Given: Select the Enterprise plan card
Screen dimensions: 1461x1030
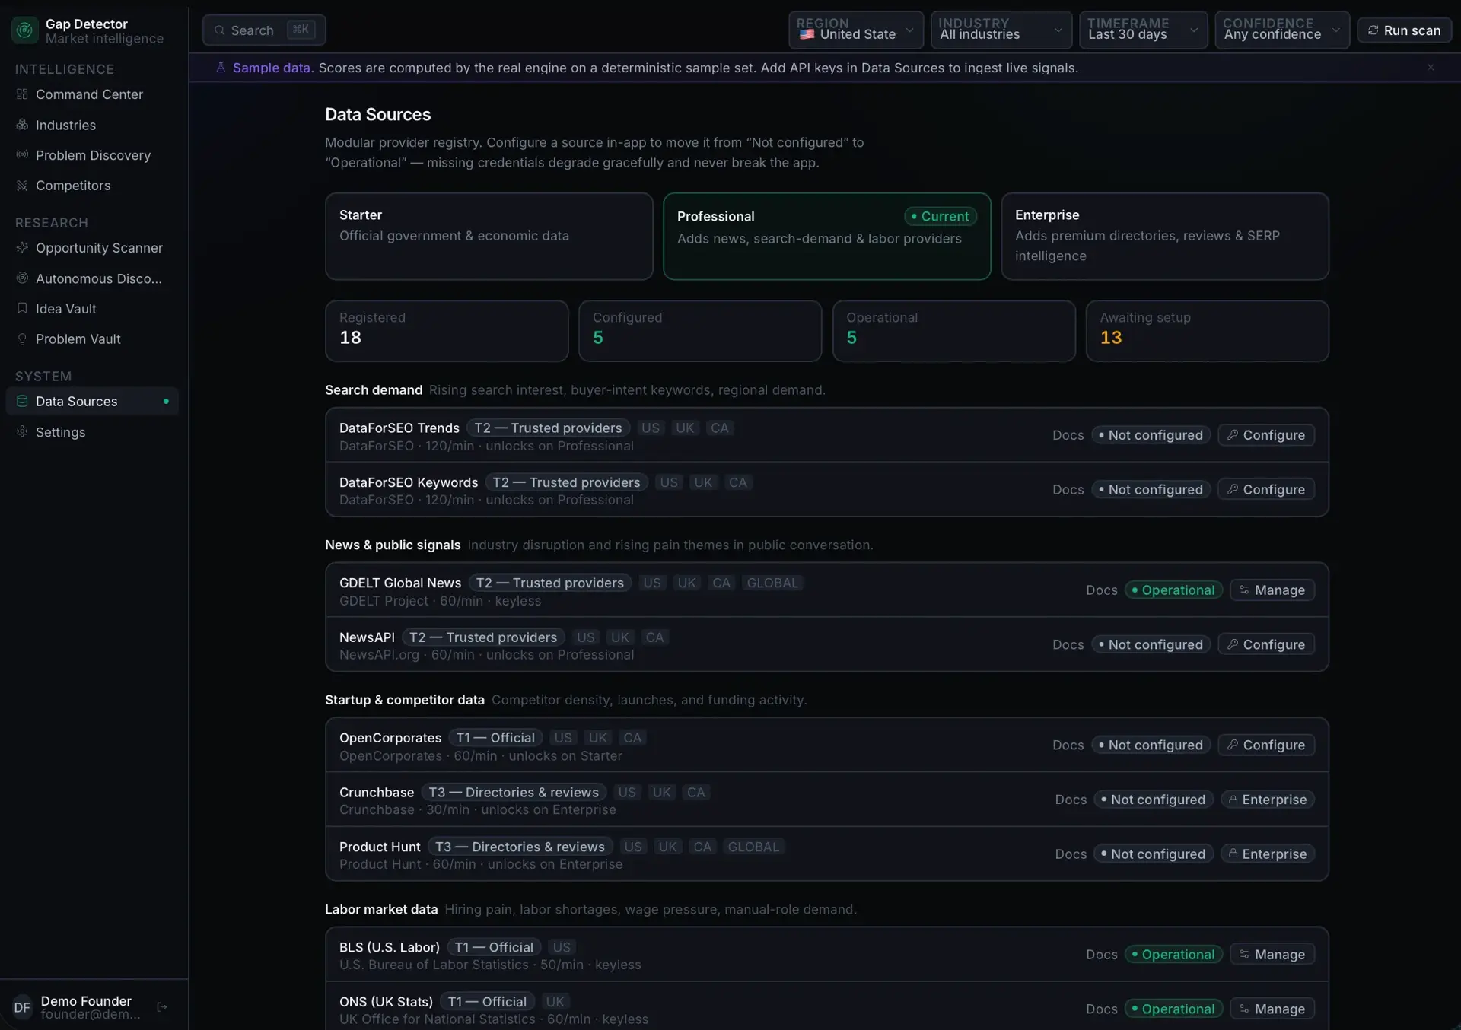Looking at the screenshot, I should (x=1164, y=236).
